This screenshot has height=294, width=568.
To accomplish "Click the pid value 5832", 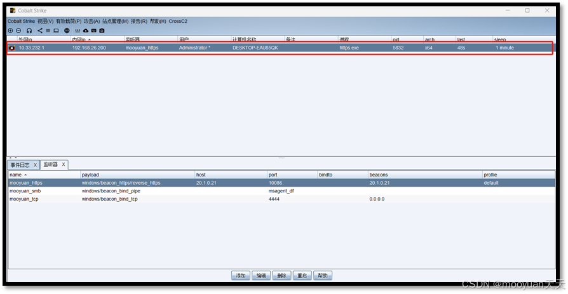I will (x=398, y=48).
